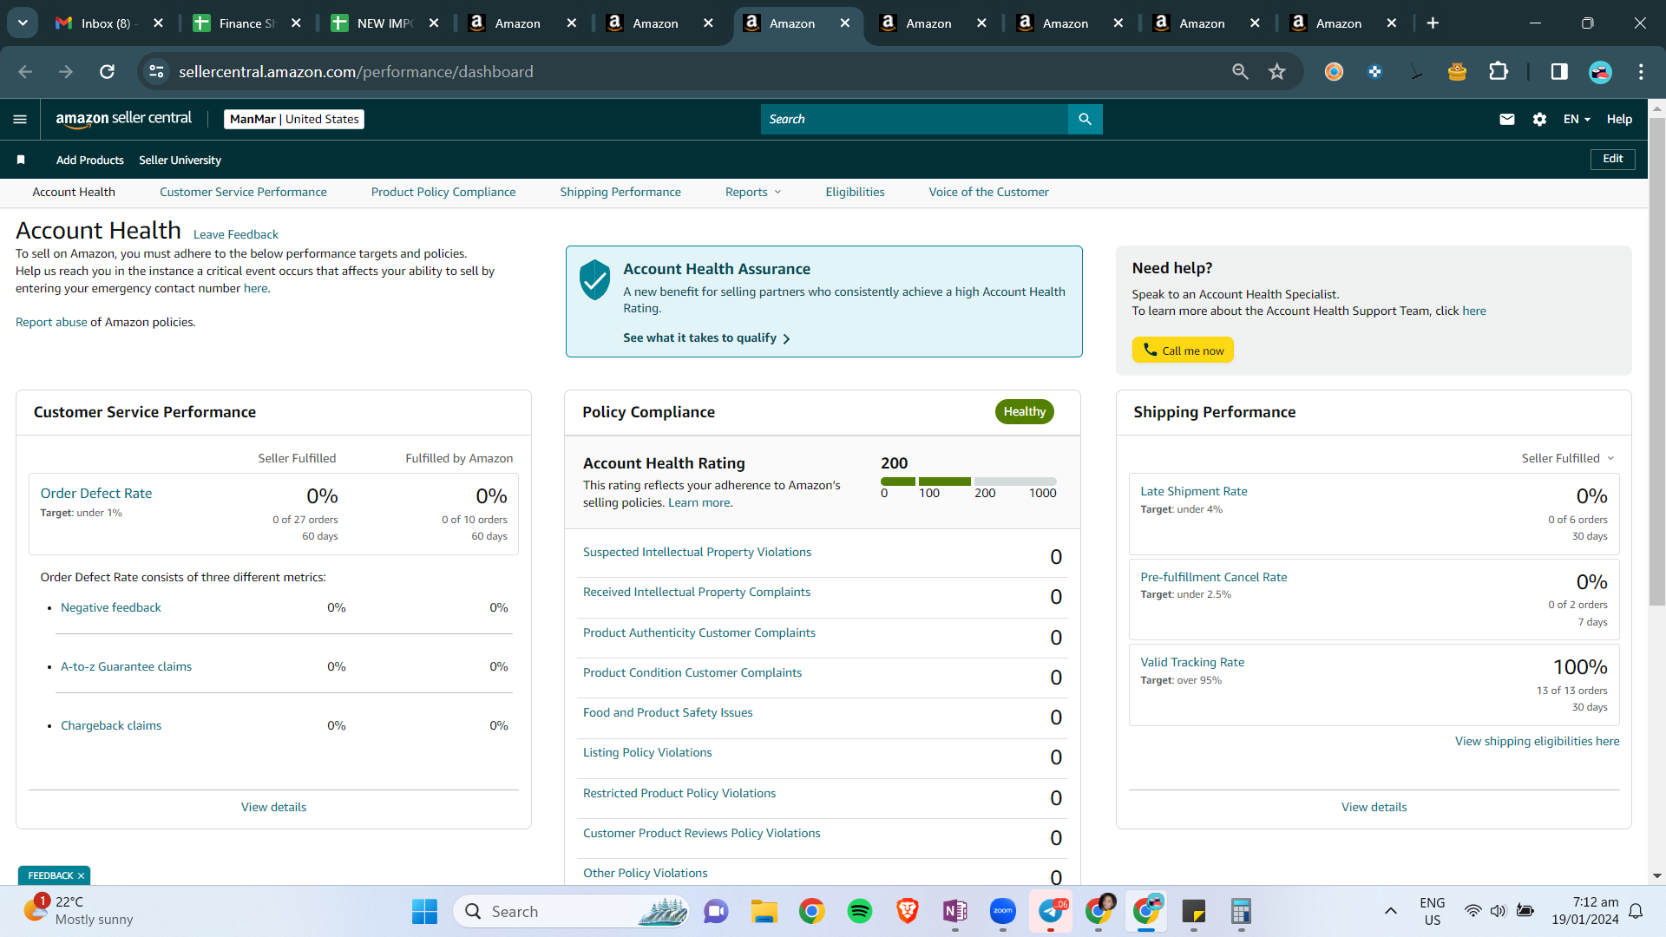1666x937 pixels.
Task: Open the Valid Tracking Rate link
Action: point(1192,662)
